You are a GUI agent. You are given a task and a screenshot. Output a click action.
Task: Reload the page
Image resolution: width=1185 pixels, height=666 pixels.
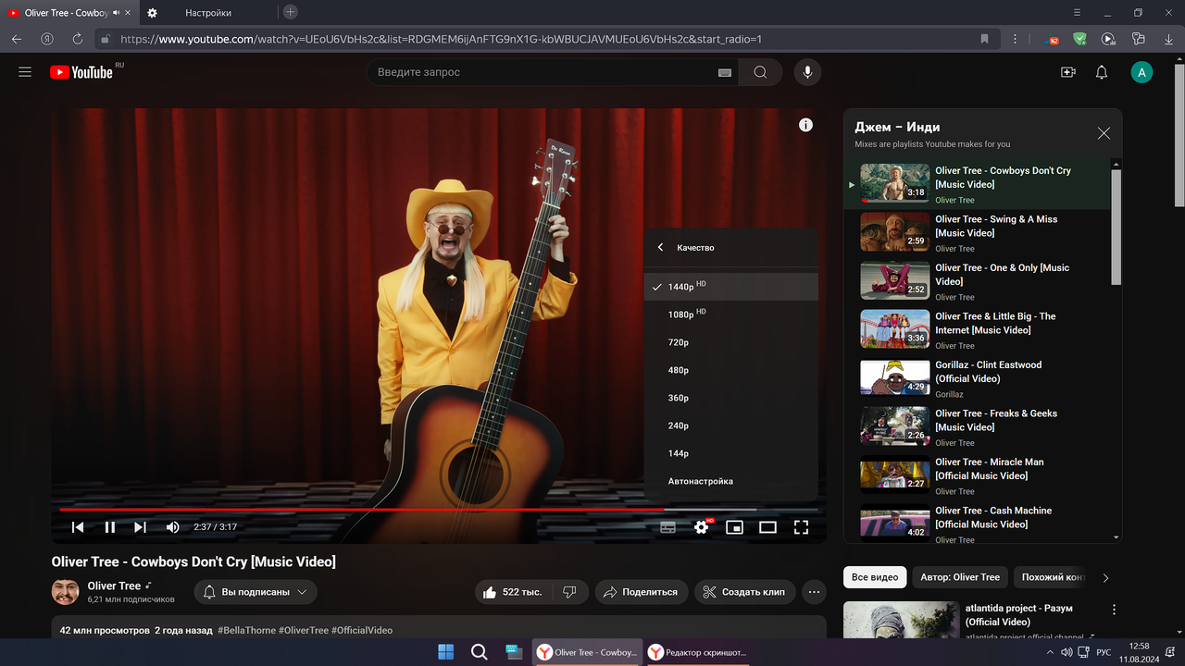click(x=77, y=39)
